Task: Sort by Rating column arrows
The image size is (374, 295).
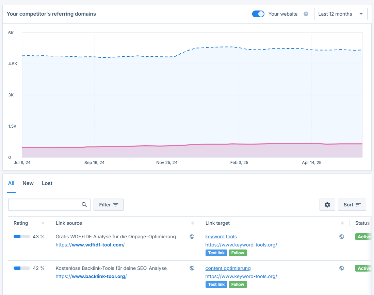Action: (x=43, y=223)
